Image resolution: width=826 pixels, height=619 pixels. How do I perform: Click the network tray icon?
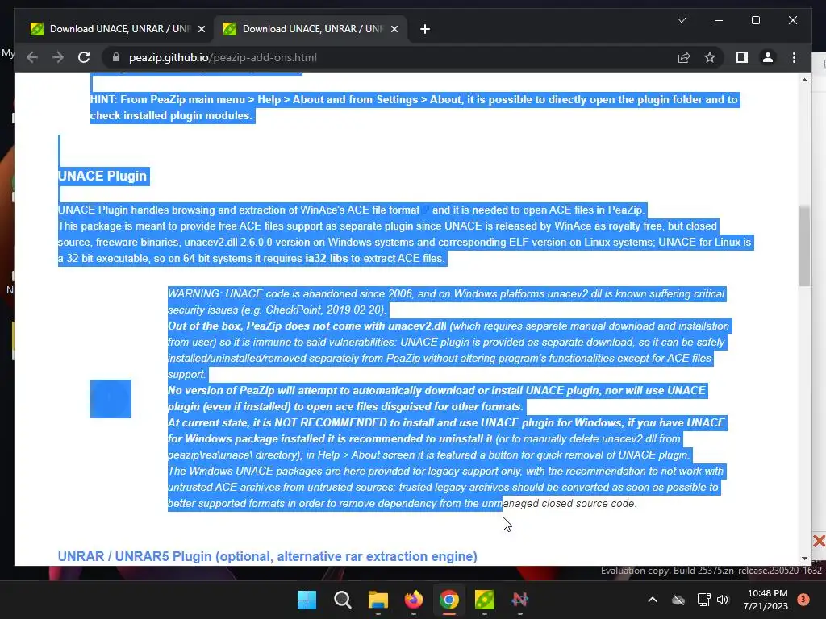pos(703,600)
